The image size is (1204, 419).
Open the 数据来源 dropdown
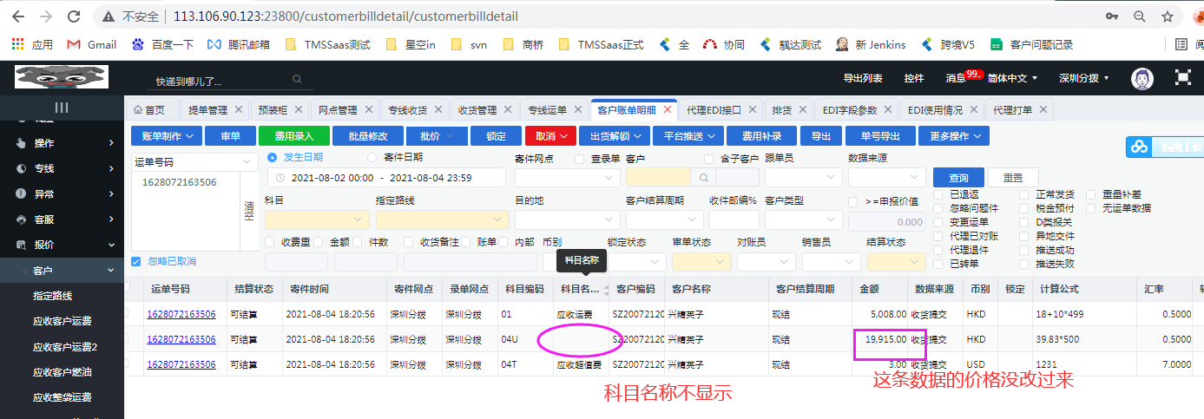pos(886,177)
